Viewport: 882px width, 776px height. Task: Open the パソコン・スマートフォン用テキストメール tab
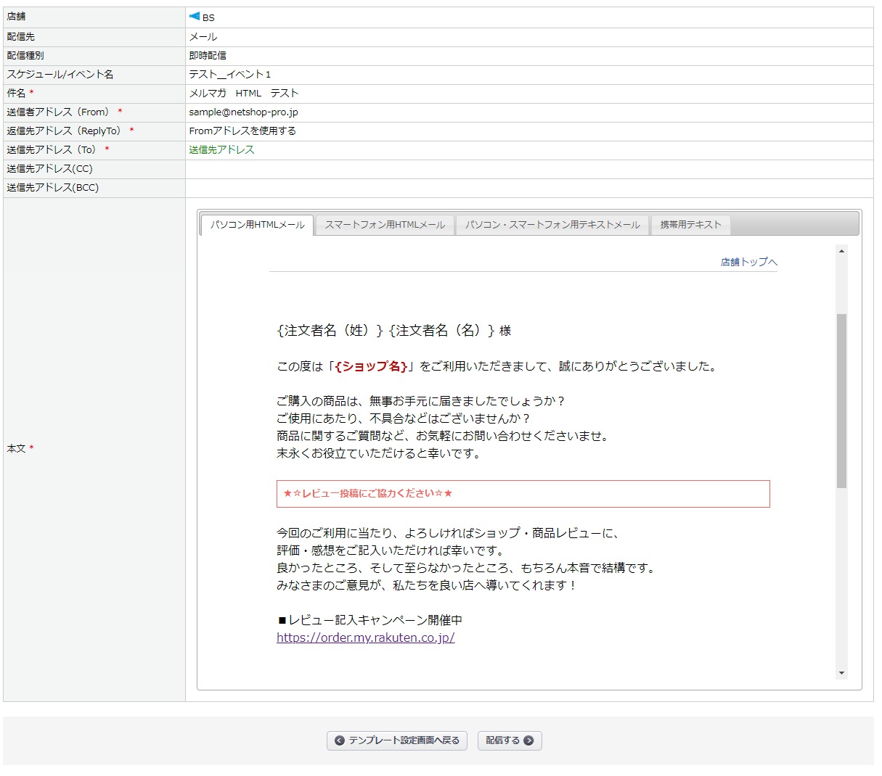tap(552, 225)
